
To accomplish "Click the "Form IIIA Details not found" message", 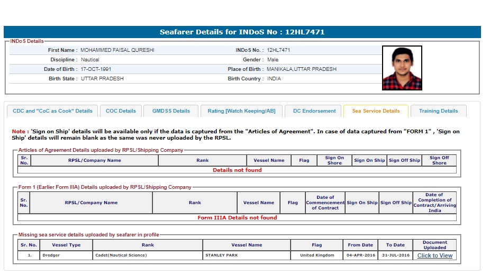I will click(x=237, y=217).
